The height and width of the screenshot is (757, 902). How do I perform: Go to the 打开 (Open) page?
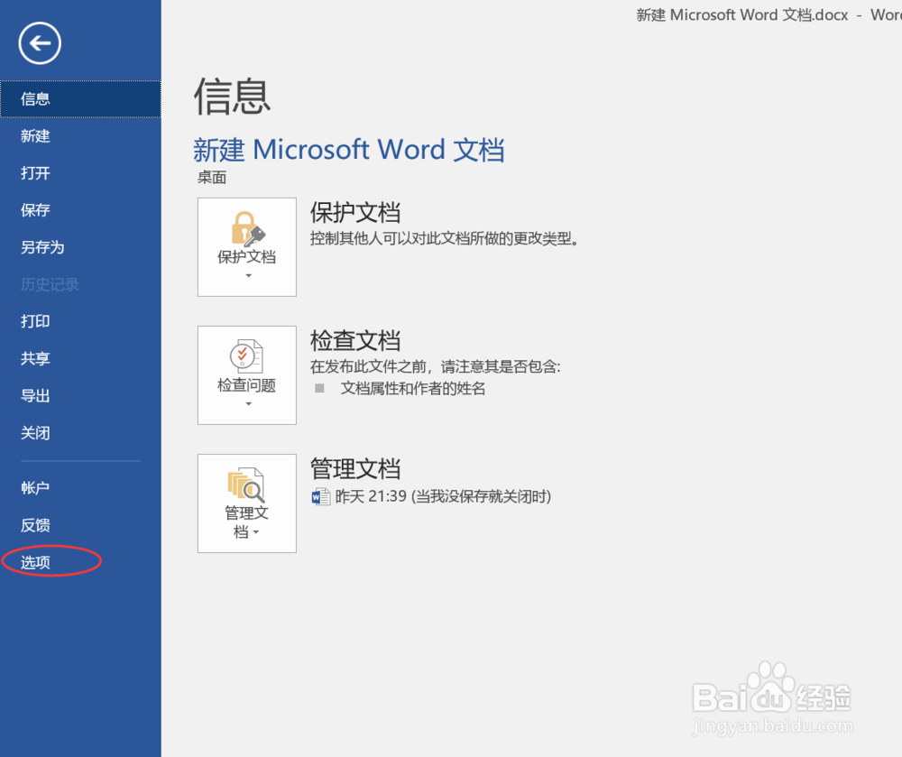[80, 173]
